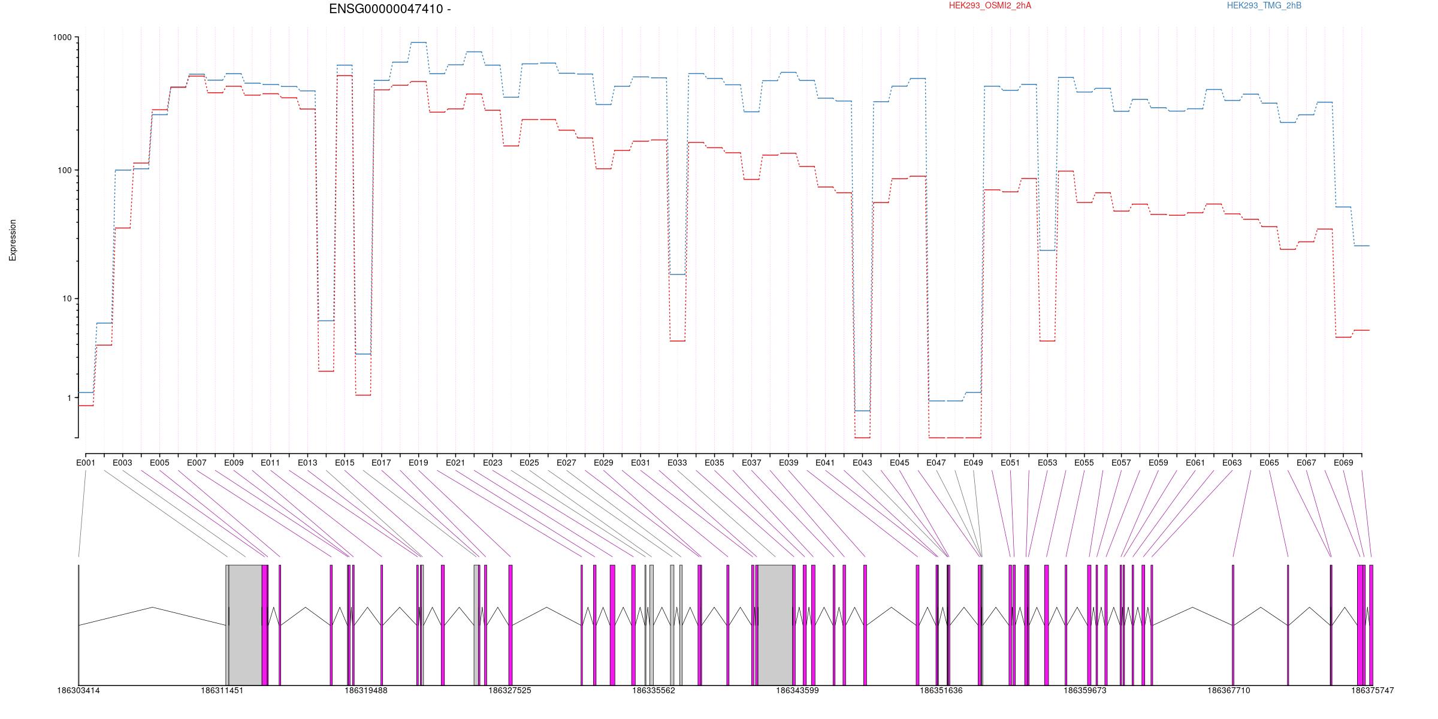Click exon label E043

(x=862, y=463)
